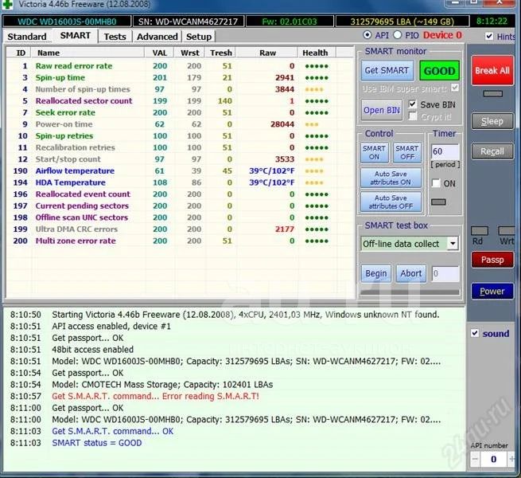Image resolution: width=521 pixels, height=478 pixels.
Task: Click the Power-on time health dots
Action: (x=312, y=124)
